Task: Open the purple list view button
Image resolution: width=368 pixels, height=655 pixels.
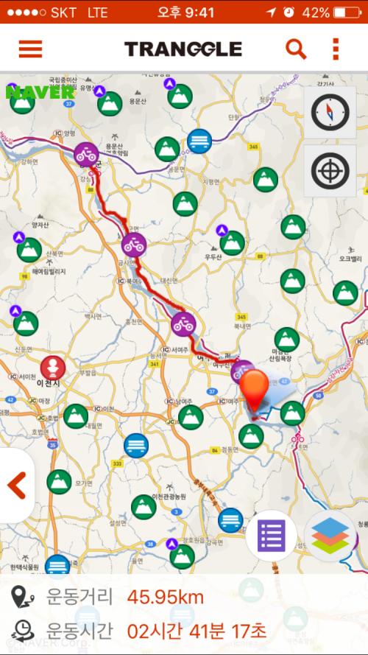Action: click(x=271, y=535)
